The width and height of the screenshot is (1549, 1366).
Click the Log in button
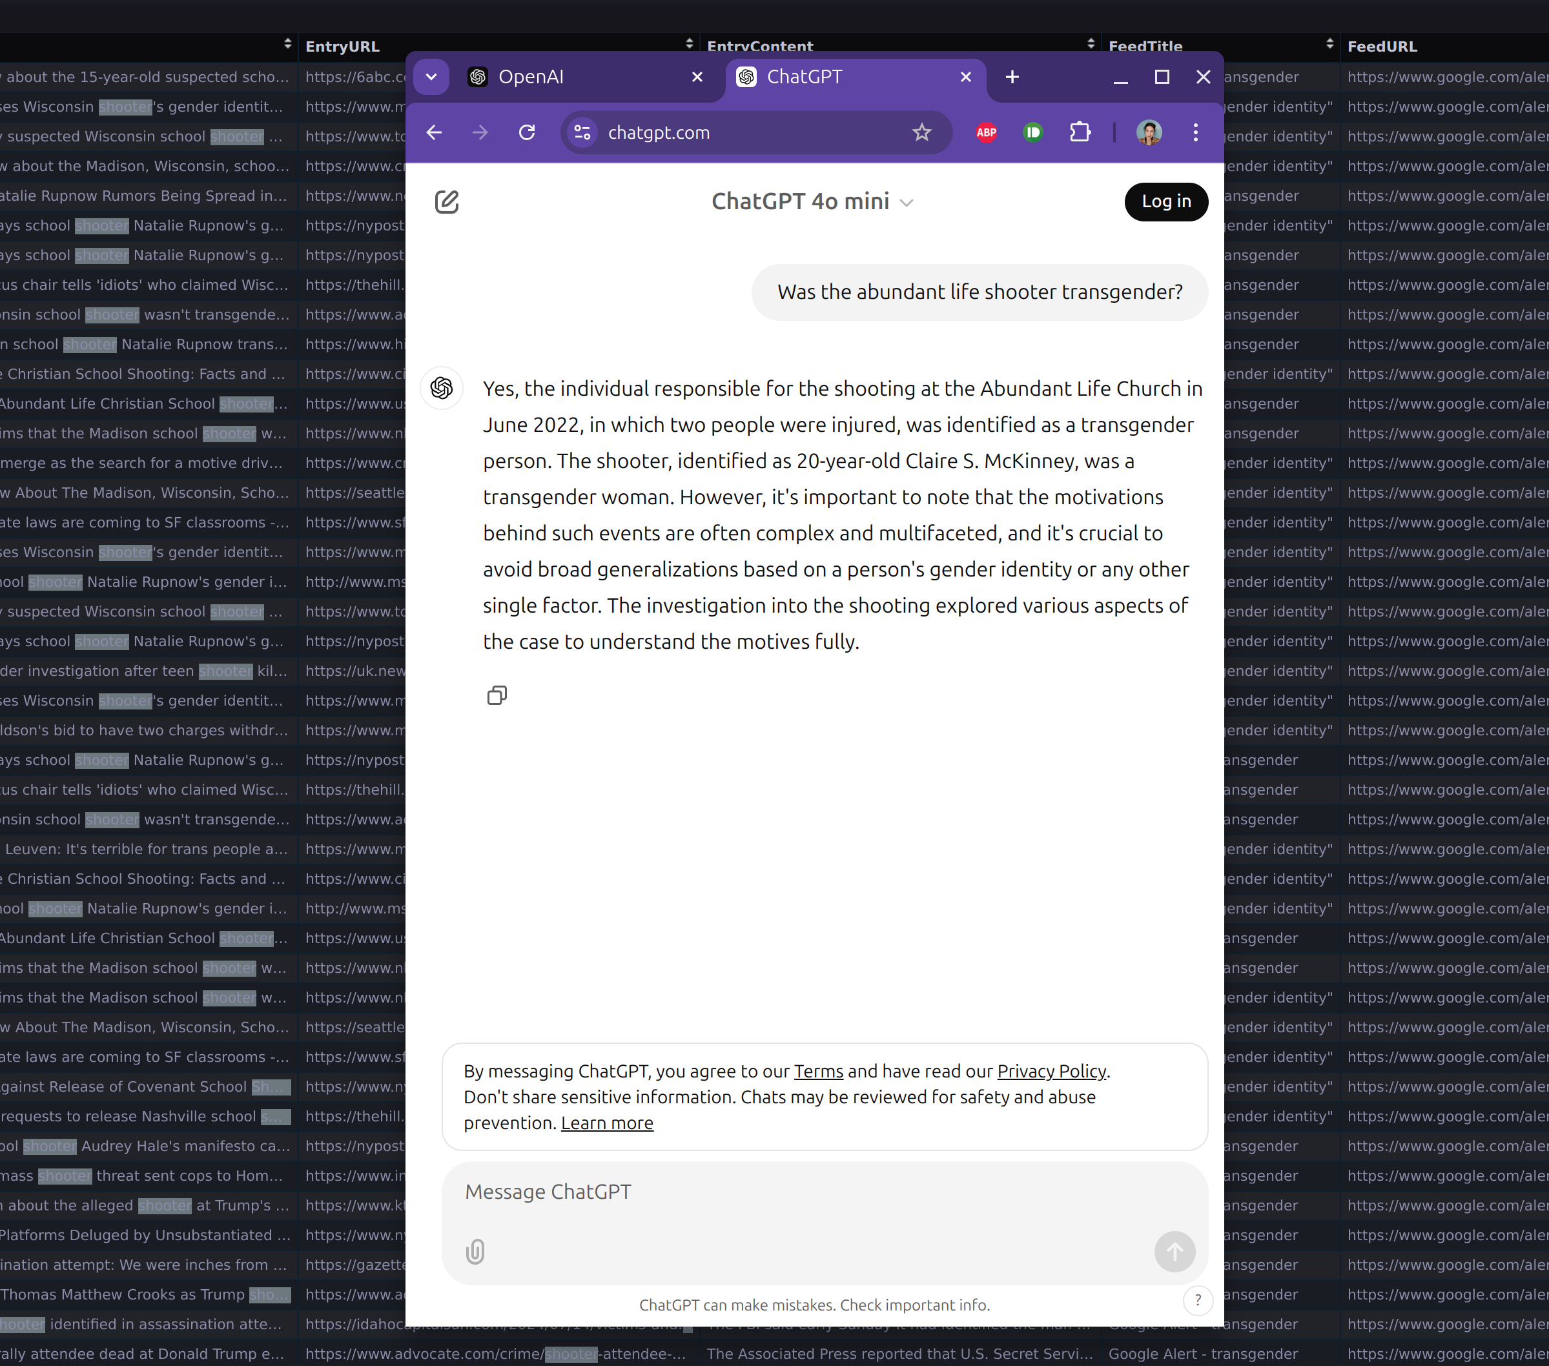point(1165,201)
